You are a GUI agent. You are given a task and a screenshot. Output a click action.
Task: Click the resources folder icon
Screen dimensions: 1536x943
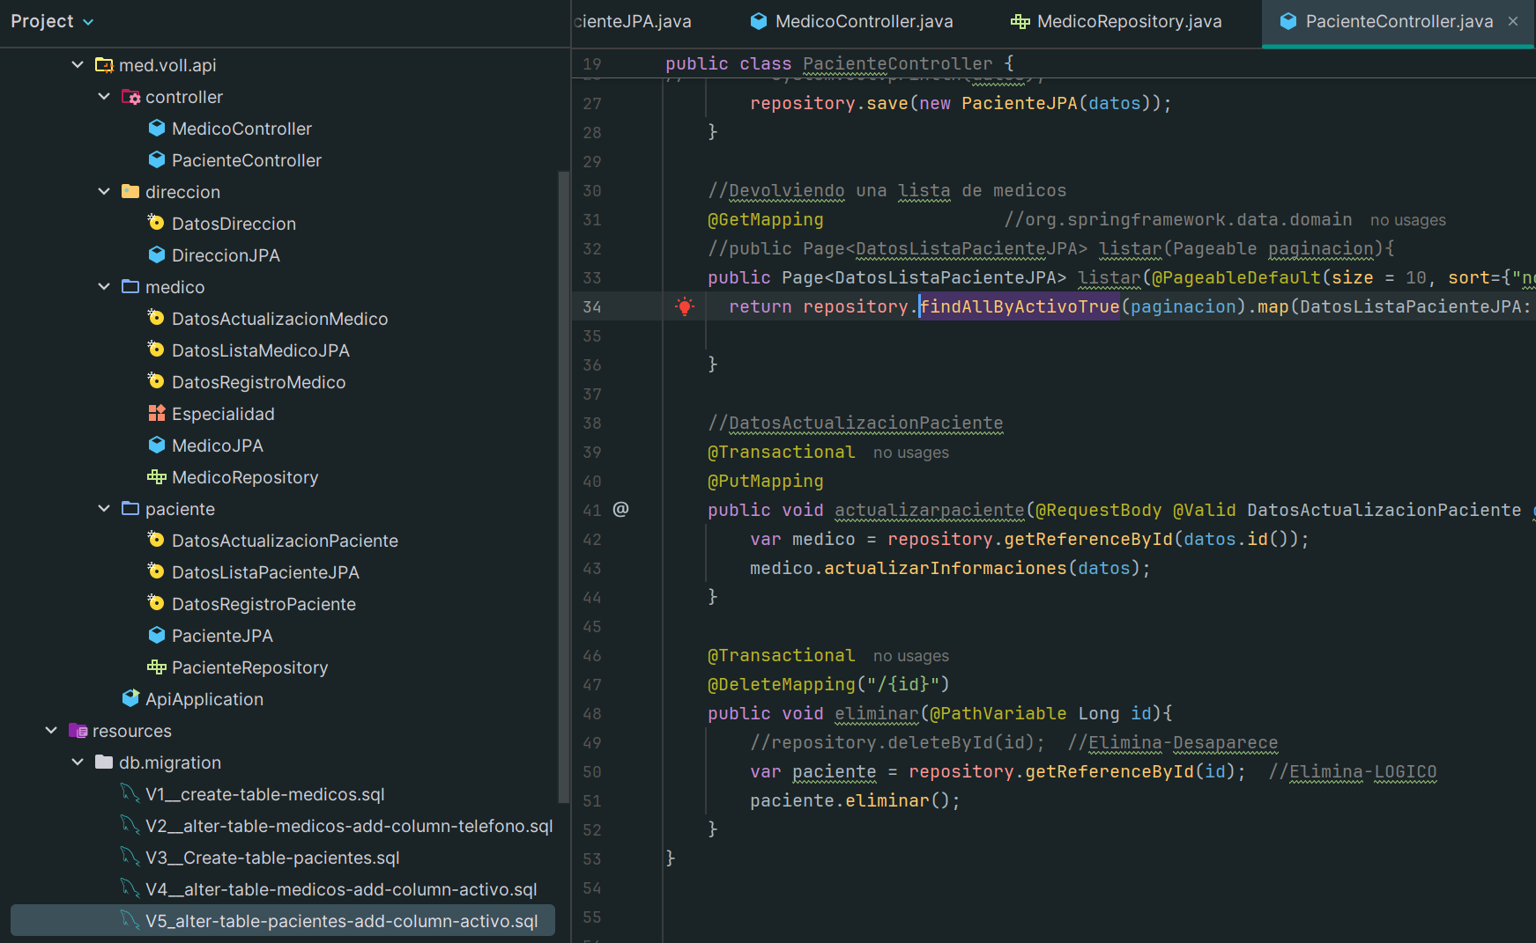click(x=78, y=731)
